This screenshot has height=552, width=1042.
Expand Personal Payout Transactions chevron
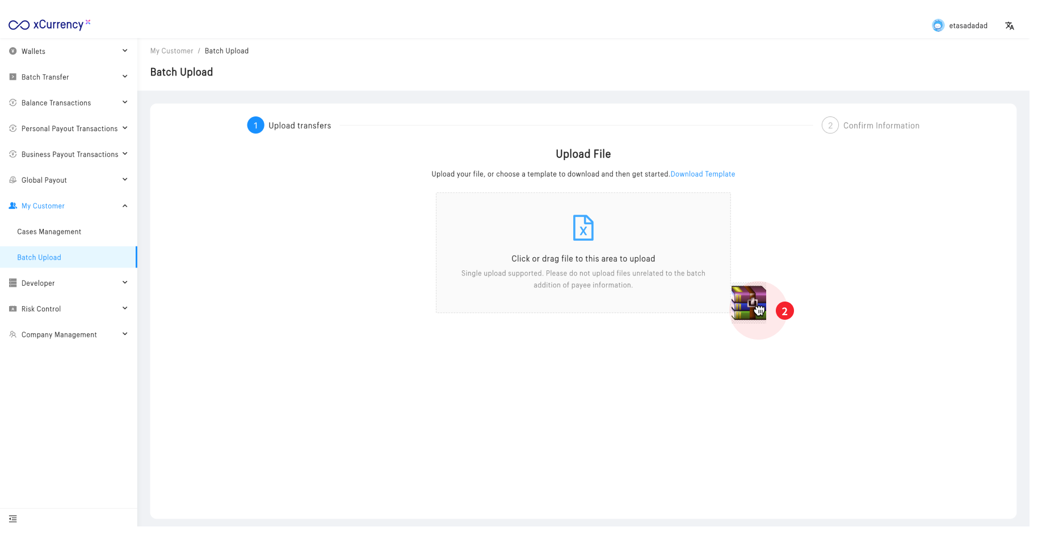(125, 128)
